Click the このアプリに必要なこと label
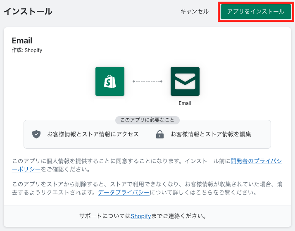Screen dimensions: 295x231 pos(147,120)
